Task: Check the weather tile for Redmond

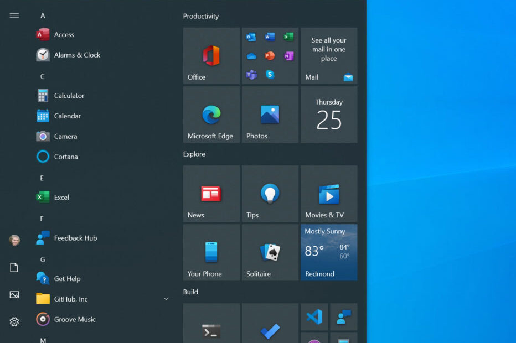Action: point(329,252)
